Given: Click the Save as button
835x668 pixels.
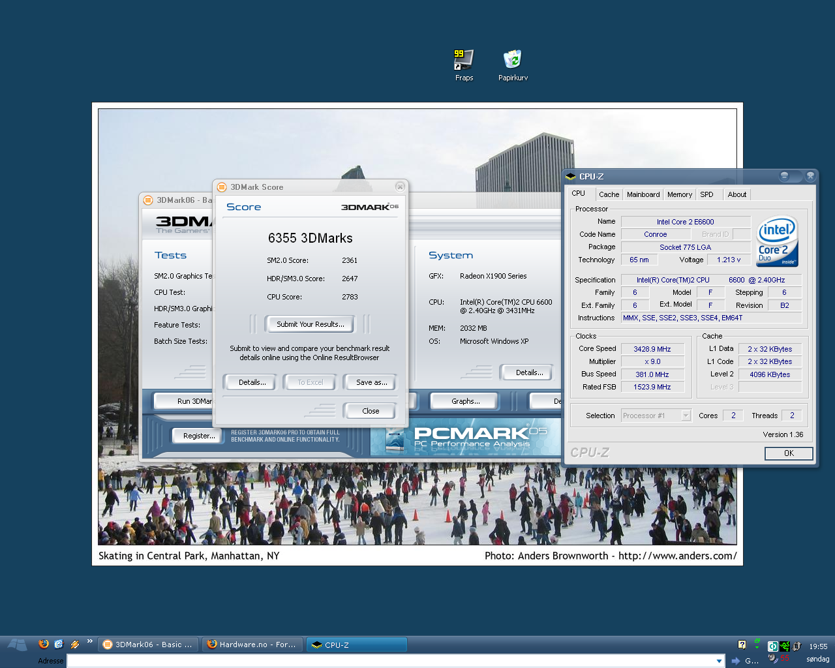Looking at the screenshot, I should [371, 382].
